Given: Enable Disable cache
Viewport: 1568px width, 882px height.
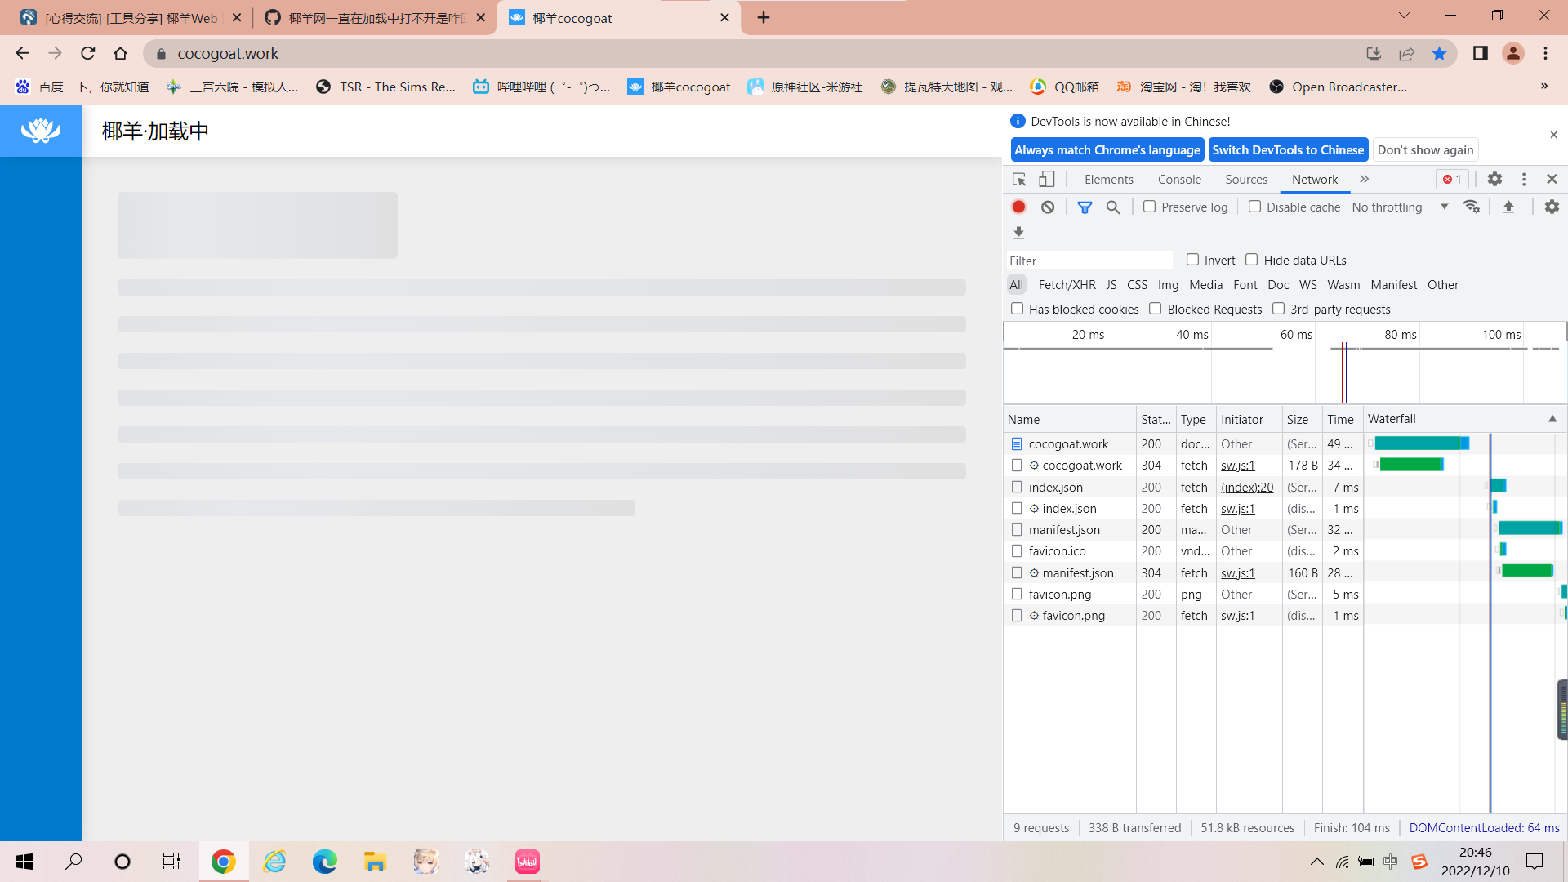Looking at the screenshot, I should [1255, 207].
